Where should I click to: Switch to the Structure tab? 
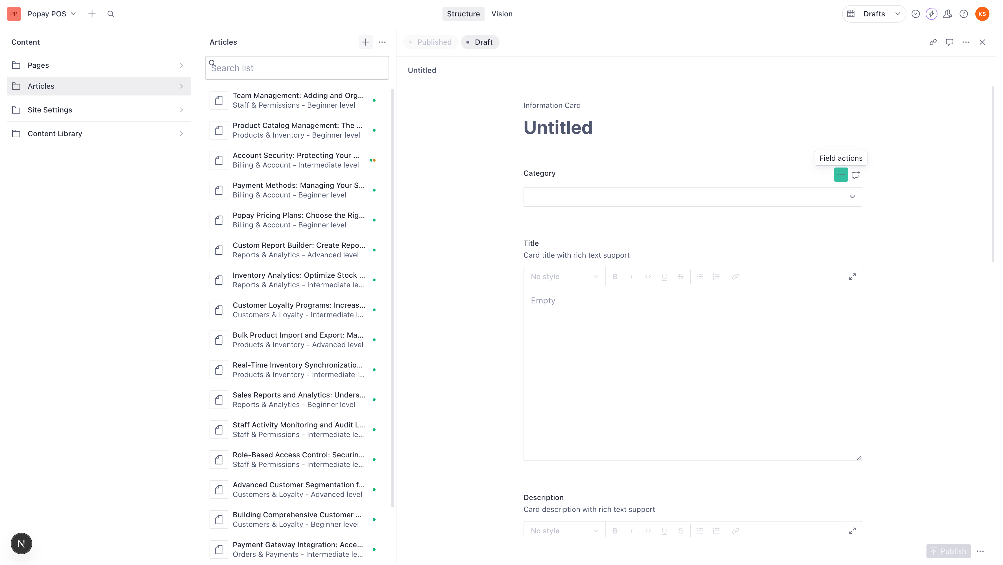coord(463,14)
